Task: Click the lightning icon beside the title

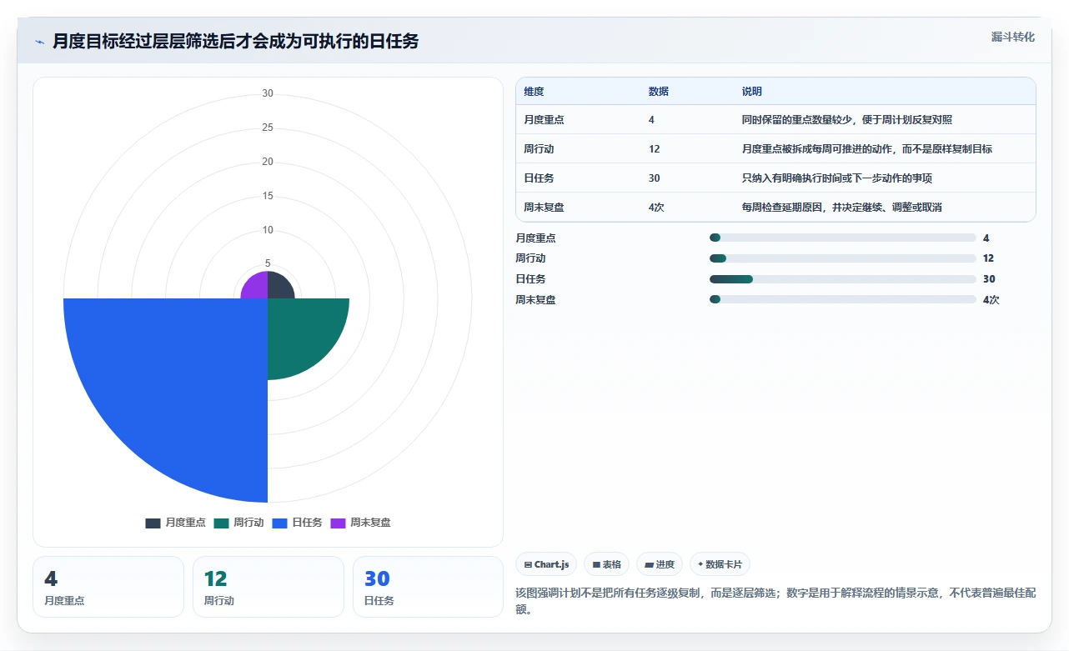Action: coord(39,41)
